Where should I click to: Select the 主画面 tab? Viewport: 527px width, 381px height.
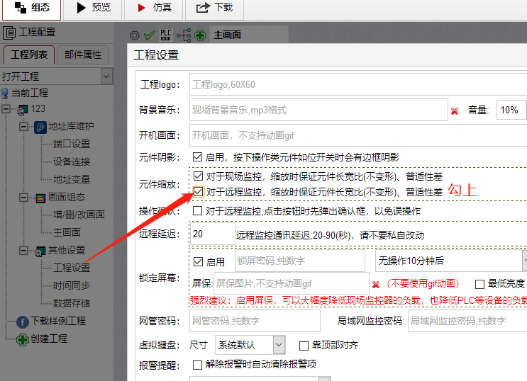click(x=227, y=35)
